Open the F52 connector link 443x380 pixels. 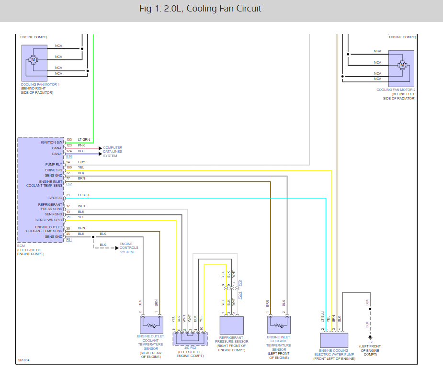point(69,184)
